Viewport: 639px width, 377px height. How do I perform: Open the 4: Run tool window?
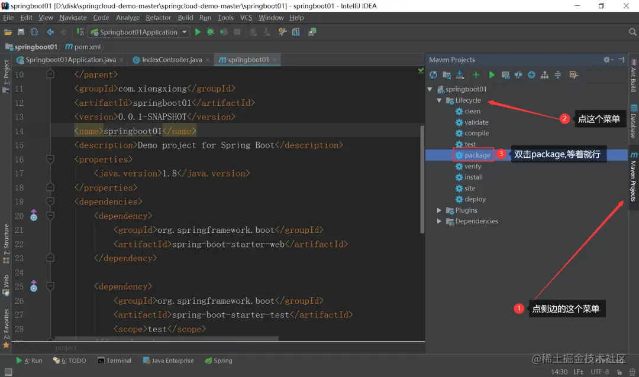29,360
